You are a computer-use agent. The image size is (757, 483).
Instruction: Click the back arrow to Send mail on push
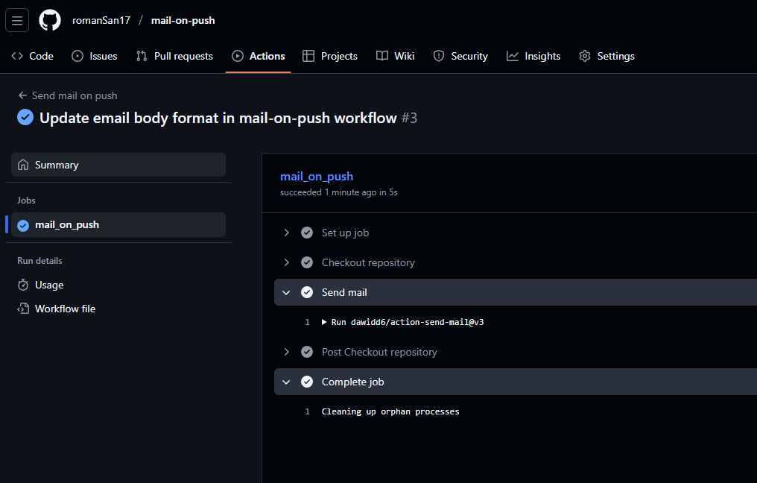click(23, 95)
